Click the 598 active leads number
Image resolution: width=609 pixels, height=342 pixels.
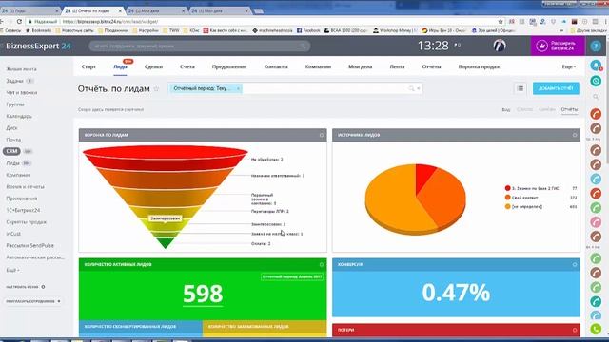pos(203,294)
